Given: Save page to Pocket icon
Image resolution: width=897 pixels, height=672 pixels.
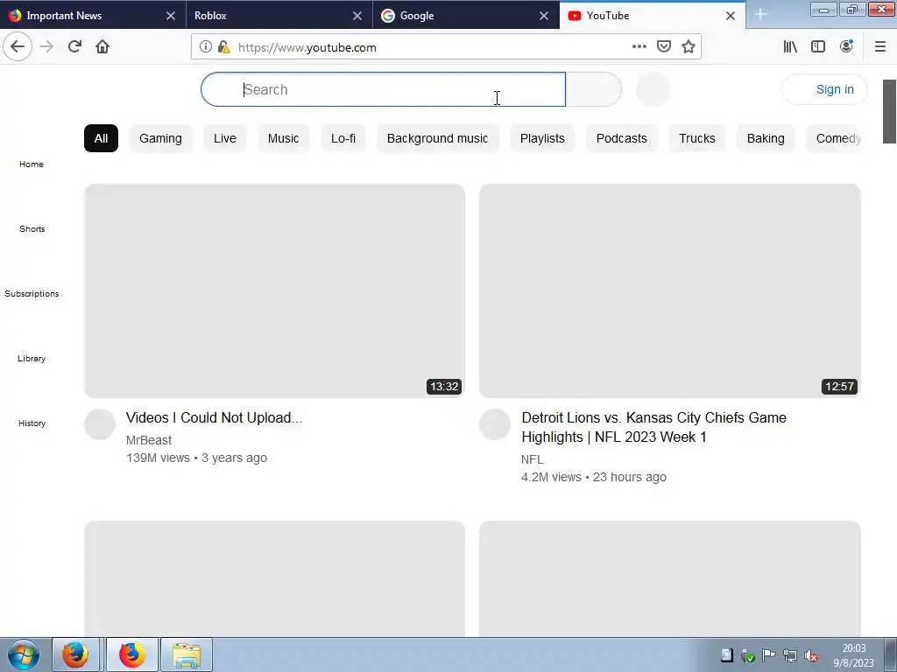Looking at the screenshot, I should [x=664, y=47].
